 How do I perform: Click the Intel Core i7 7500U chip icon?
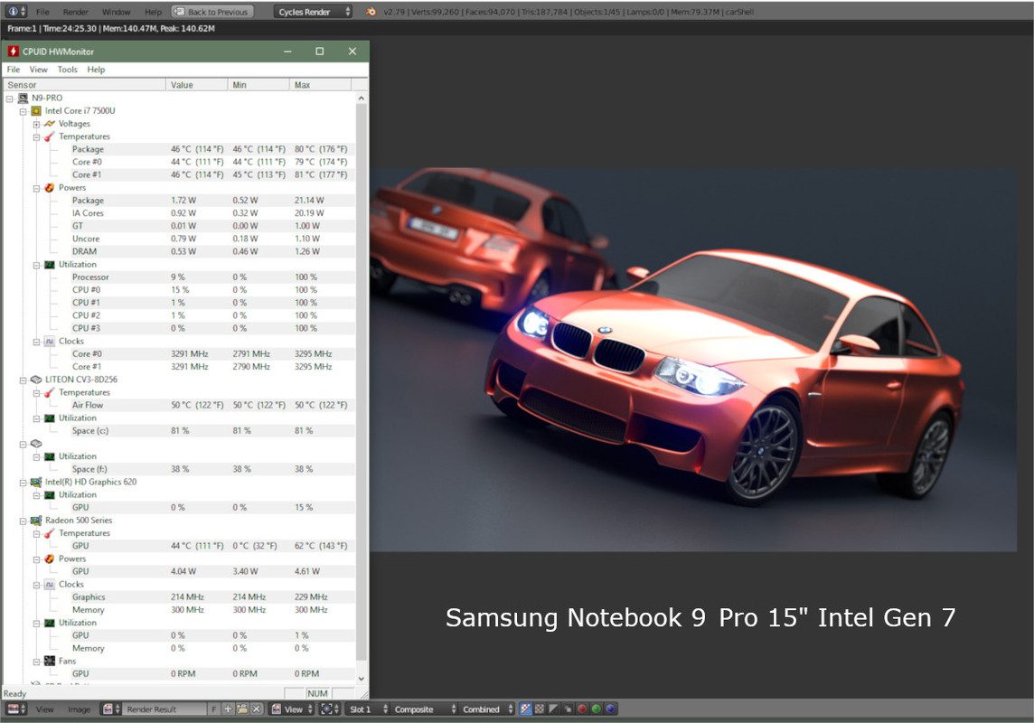pos(36,111)
